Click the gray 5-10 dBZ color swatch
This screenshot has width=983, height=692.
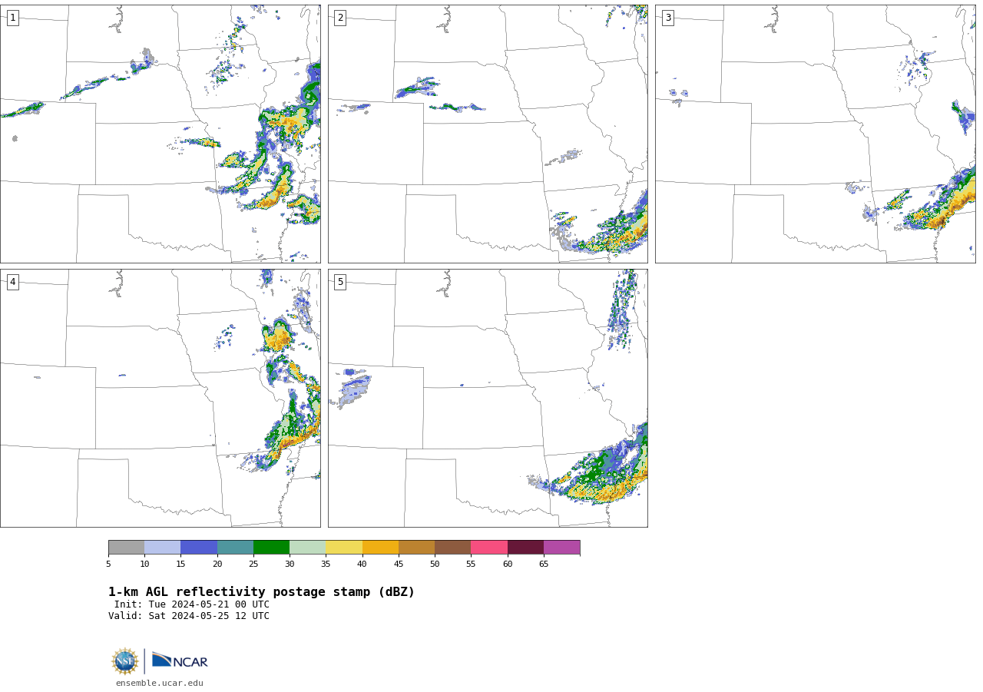point(126,548)
